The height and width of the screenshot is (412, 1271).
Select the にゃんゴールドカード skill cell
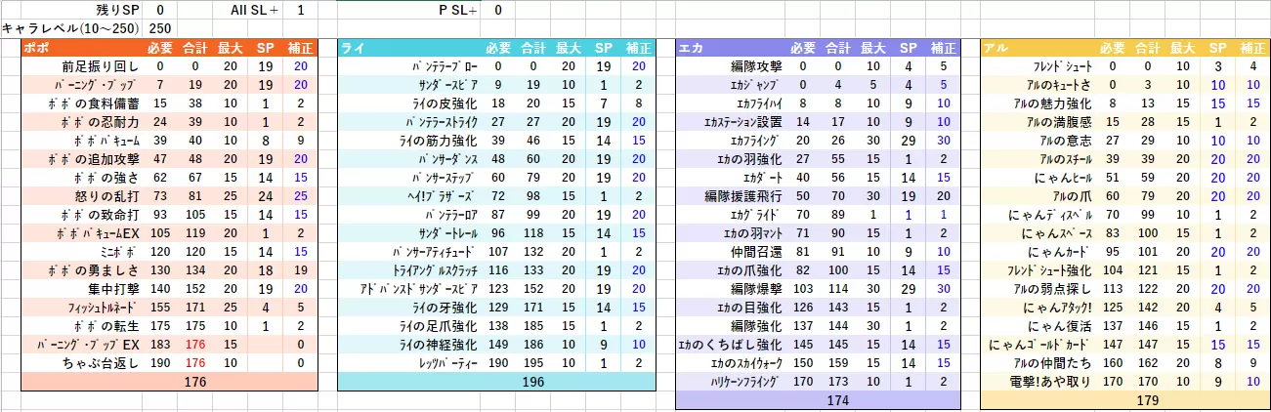click(1038, 344)
